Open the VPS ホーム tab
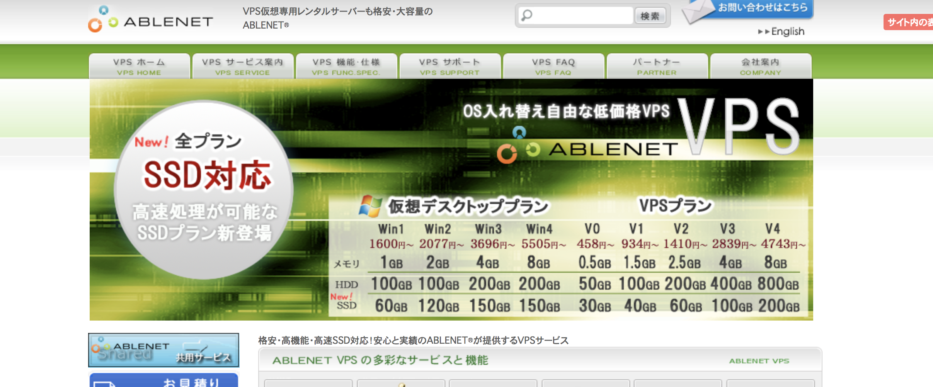The width and height of the screenshot is (933, 387). [139, 66]
